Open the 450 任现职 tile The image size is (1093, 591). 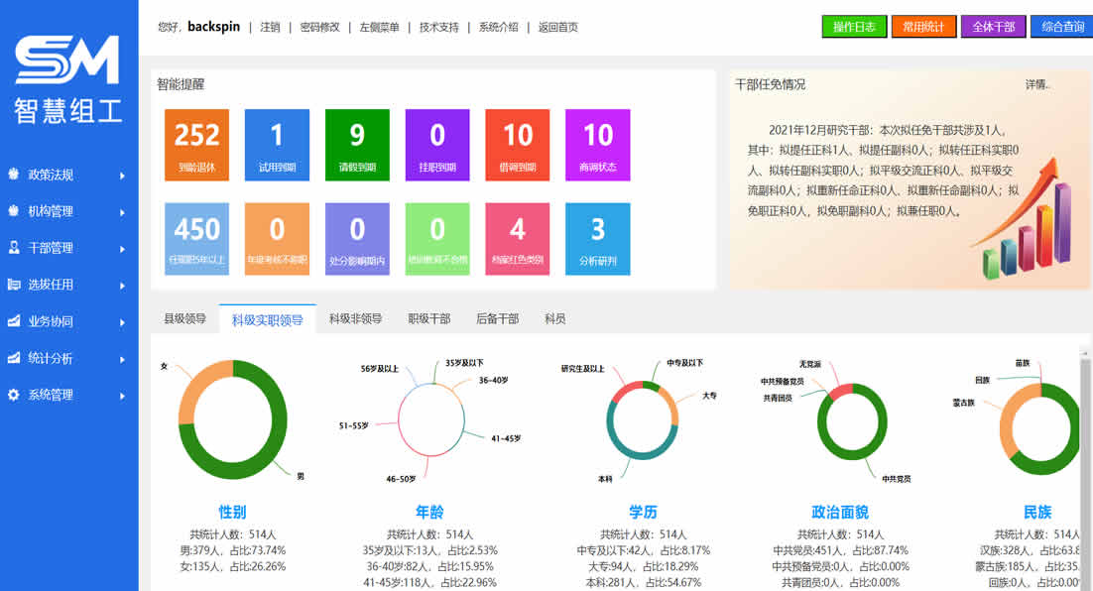[196, 239]
